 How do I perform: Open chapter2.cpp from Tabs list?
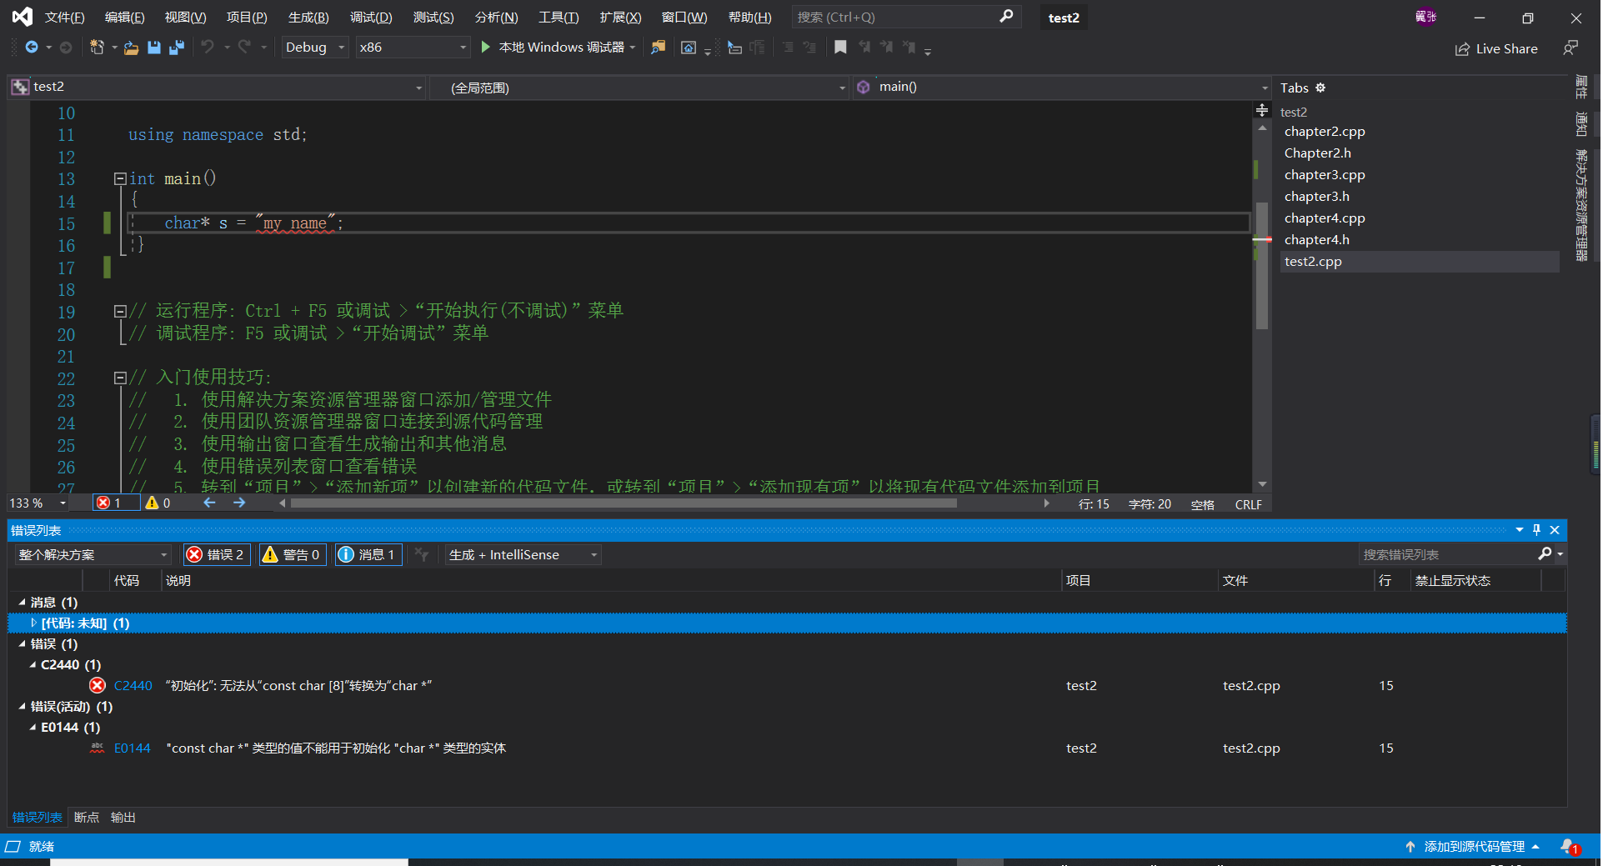pos(1325,132)
